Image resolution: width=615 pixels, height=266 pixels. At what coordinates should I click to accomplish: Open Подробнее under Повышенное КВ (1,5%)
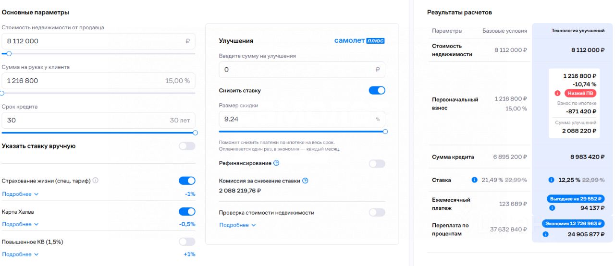click(20, 254)
